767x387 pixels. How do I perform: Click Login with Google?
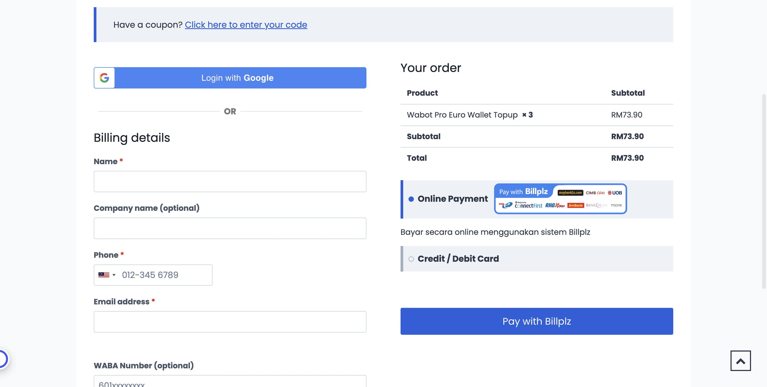(x=237, y=78)
